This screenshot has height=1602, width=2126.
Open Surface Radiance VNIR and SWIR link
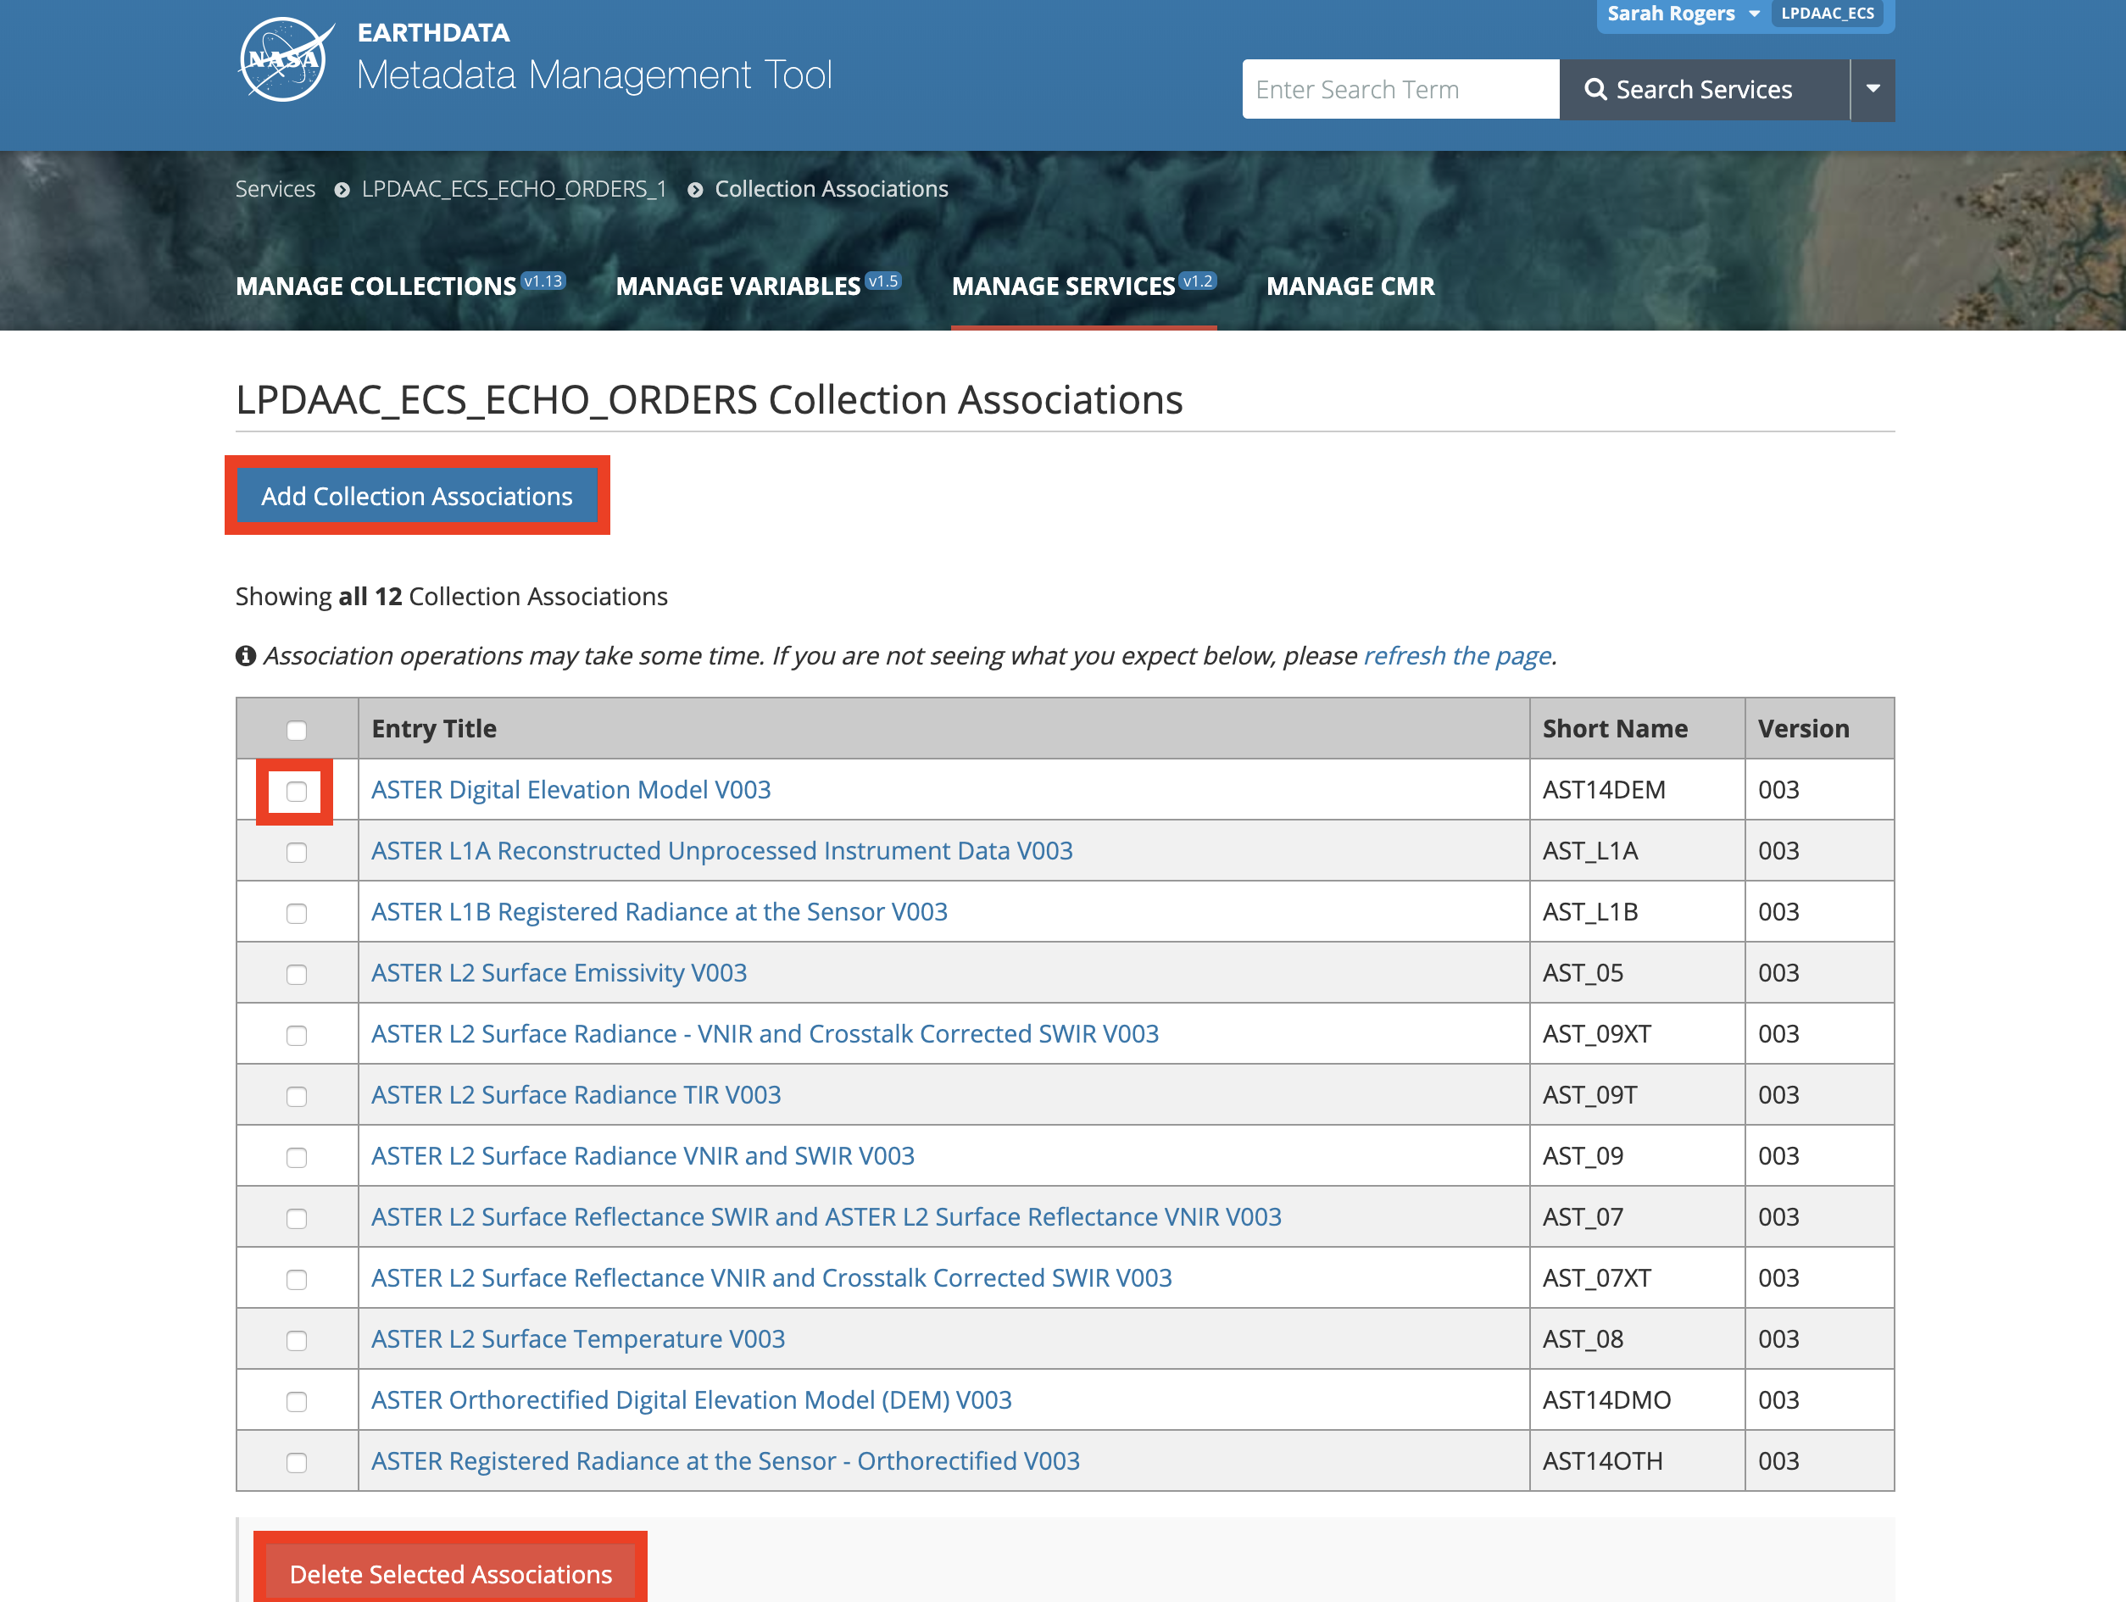click(x=643, y=1156)
